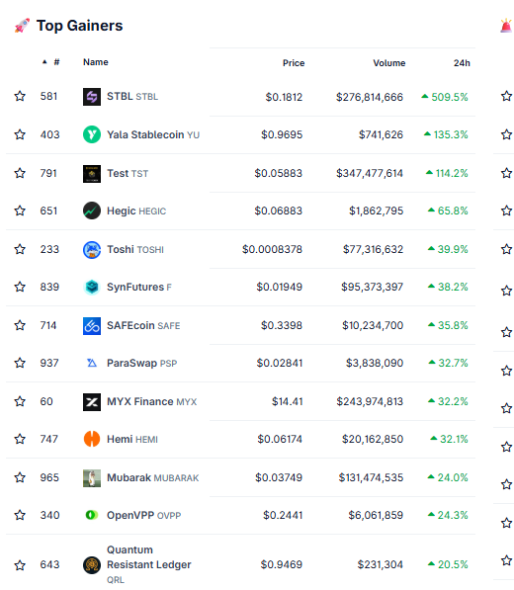514x590 pixels.
Task: Click the Yala Stablecoin green logo
Action: click(x=92, y=134)
